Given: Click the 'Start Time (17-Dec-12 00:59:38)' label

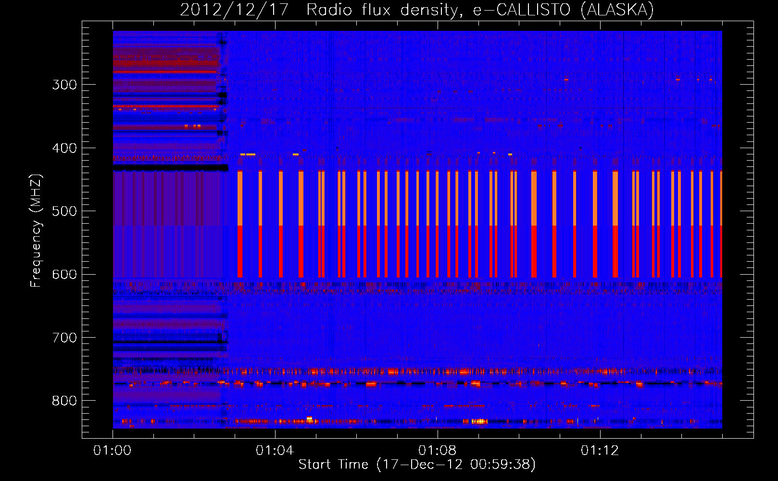Looking at the screenshot, I should [417, 465].
